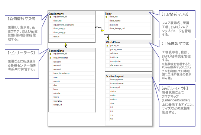Click the image_name column in ScatterLayout
201x135 pixels.
tap(117, 80)
